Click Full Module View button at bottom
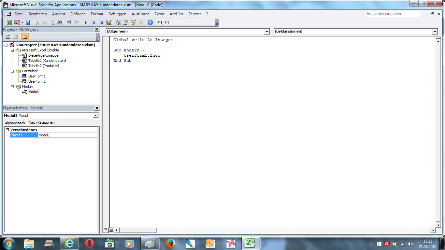 (x=111, y=230)
